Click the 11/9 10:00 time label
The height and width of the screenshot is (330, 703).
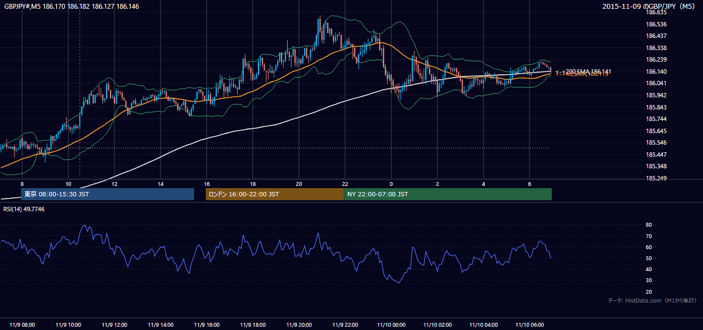pyautogui.click(x=68, y=324)
